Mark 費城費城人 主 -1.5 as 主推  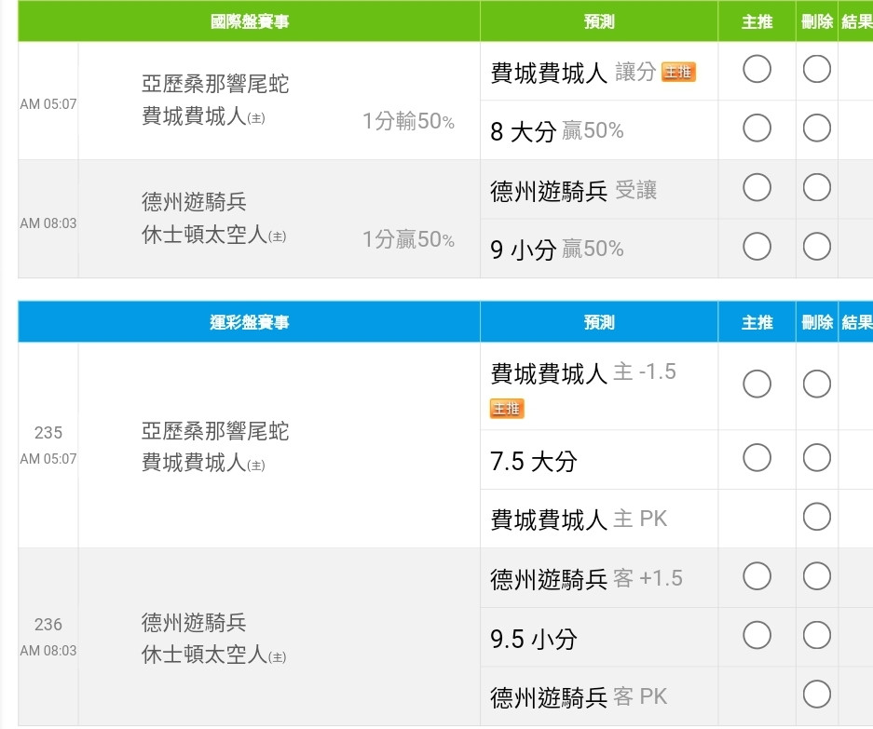(x=757, y=384)
